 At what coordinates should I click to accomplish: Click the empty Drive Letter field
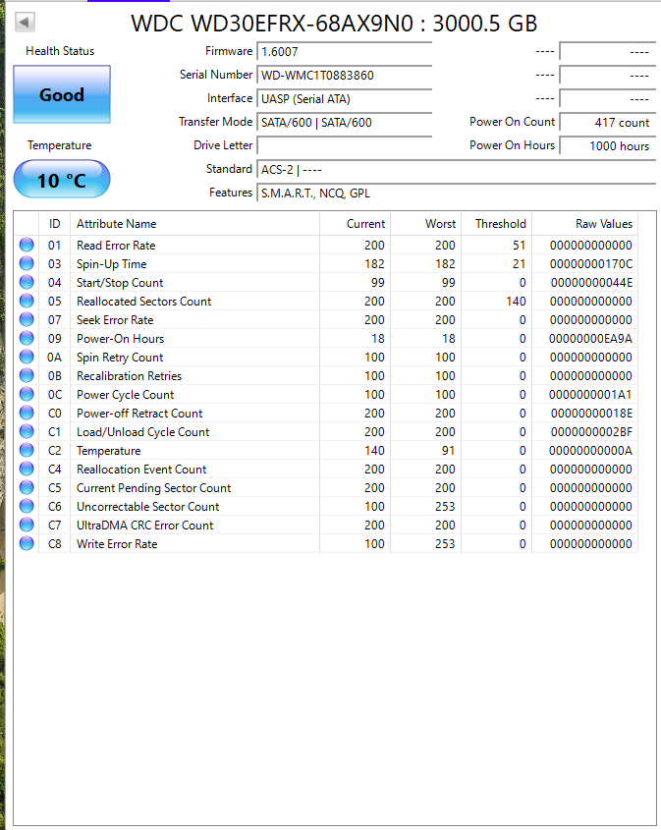(345, 145)
